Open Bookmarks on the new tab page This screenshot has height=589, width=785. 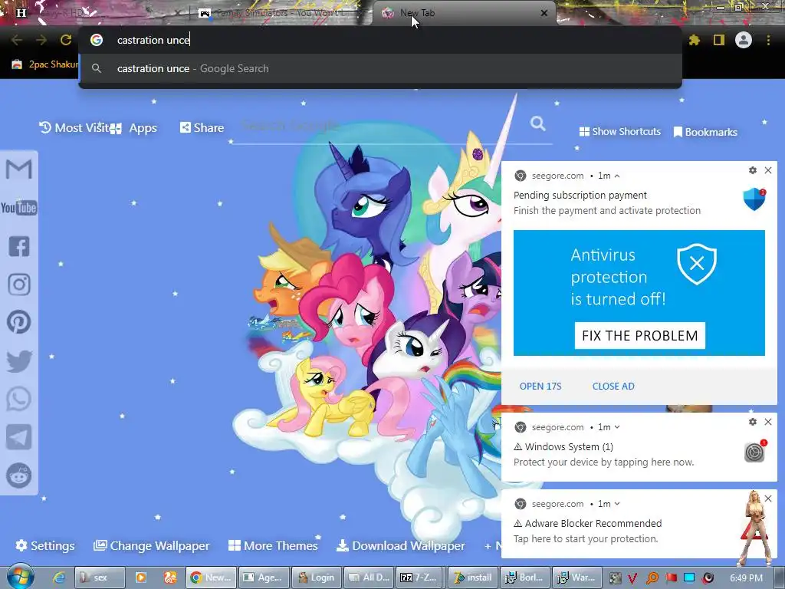coord(705,132)
